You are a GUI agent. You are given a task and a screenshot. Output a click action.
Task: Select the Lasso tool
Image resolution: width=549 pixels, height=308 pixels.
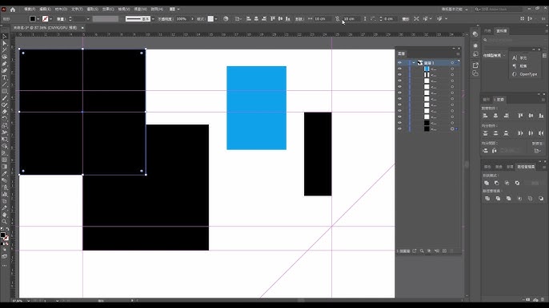(5, 57)
